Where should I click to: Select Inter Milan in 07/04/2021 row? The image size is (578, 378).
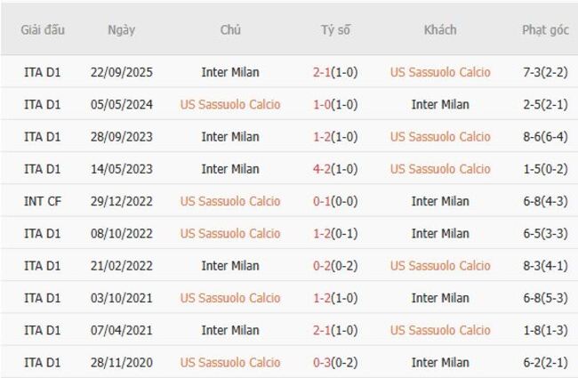pyautogui.click(x=230, y=330)
